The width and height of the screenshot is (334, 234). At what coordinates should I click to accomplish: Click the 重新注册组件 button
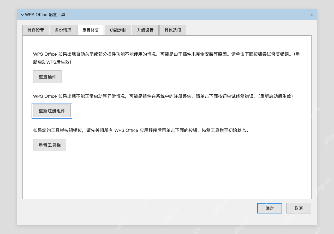(x=52, y=111)
